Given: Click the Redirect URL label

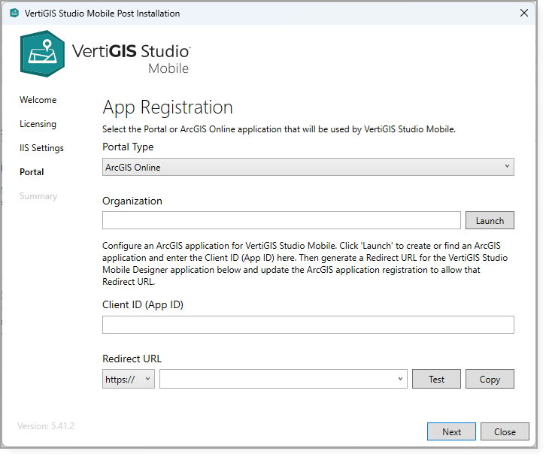Looking at the screenshot, I should coord(132,359).
